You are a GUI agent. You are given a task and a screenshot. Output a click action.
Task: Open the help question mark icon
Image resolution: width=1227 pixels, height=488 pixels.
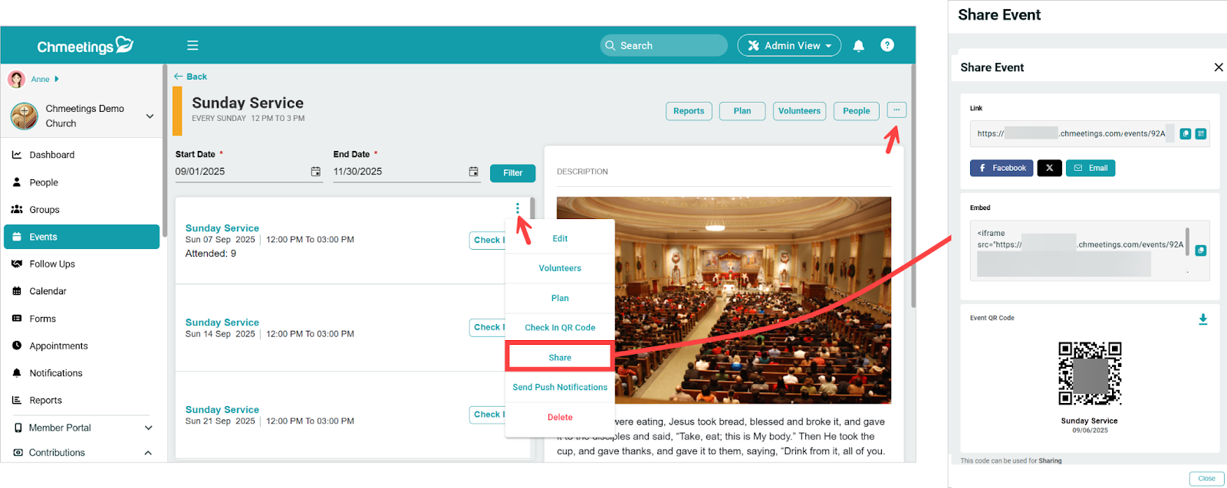point(887,45)
